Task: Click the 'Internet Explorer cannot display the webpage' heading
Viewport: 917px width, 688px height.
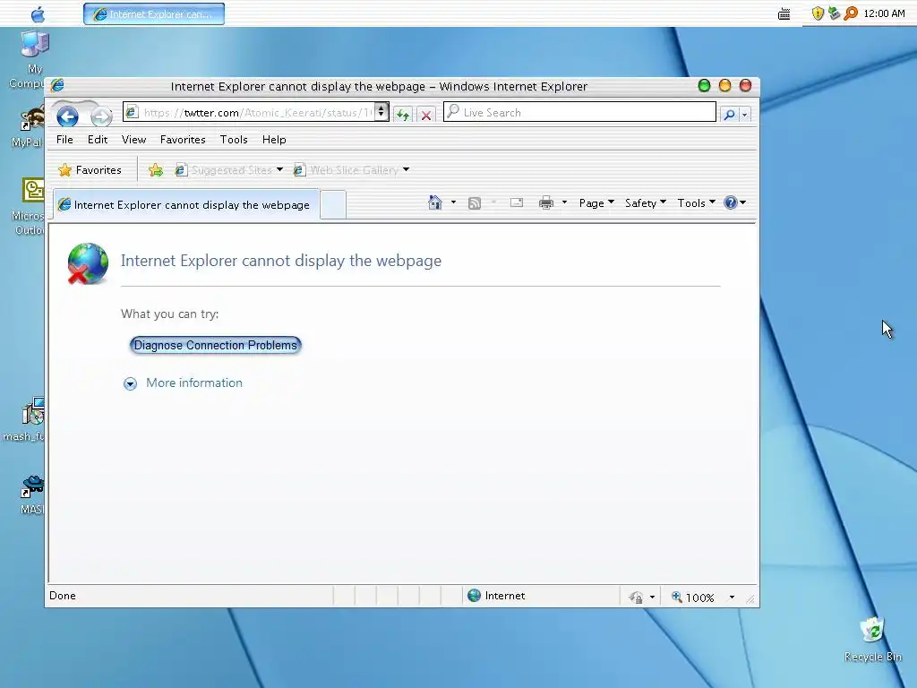Action: pos(280,261)
